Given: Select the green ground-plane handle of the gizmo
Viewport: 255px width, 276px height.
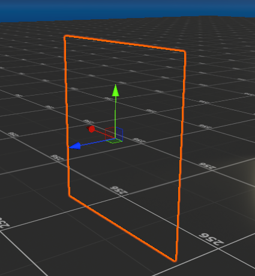Looking at the screenshot, I should (114, 141).
